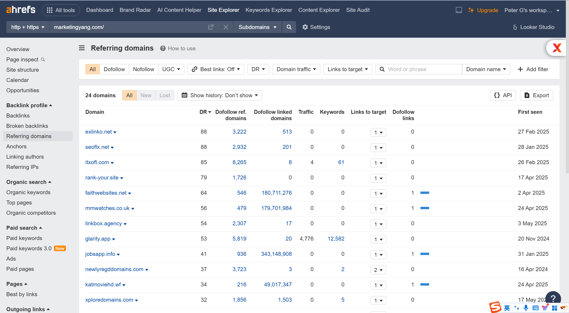Image resolution: width=569 pixels, height=313 pixels.
Task: Select the Dofollow link type filter
Action: 114,69
